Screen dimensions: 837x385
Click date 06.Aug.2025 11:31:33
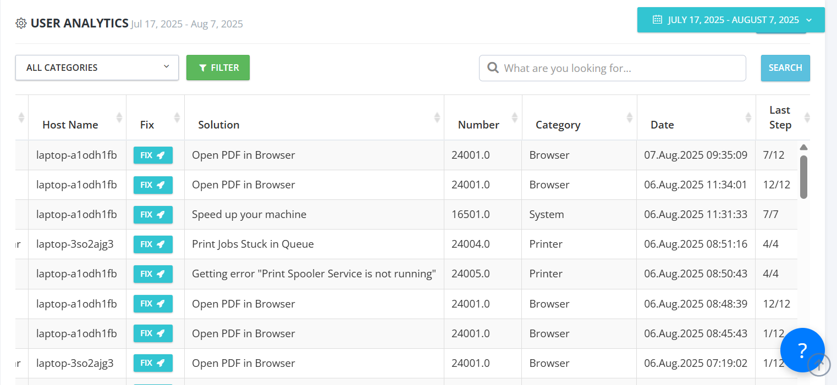point(696,215)
